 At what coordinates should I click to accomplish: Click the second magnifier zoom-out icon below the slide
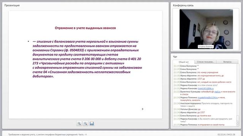tap(85, 124)
